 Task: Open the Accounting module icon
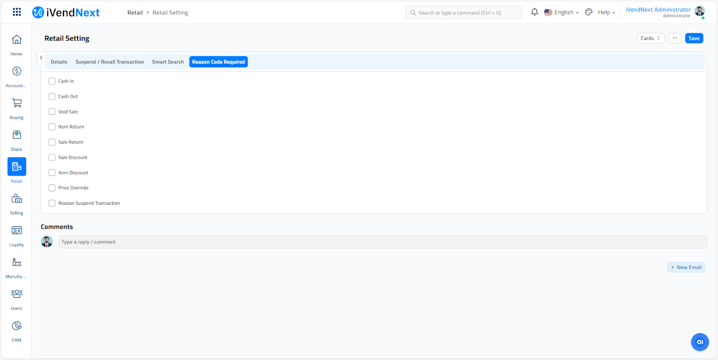[17, 71]
